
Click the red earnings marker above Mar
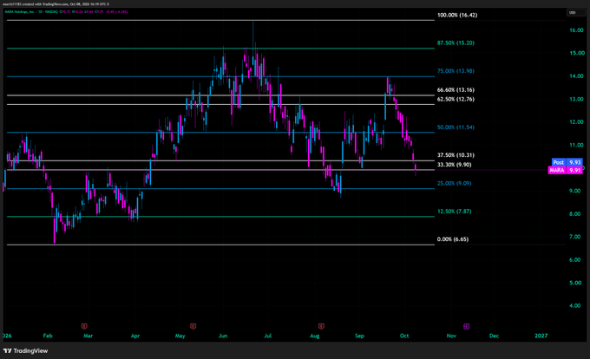(x=84, y=326)
